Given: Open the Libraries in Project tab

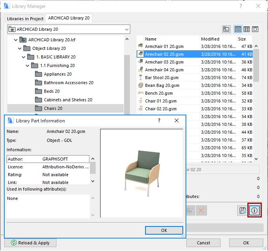Looking at the screenshot, I should (25, 18).
